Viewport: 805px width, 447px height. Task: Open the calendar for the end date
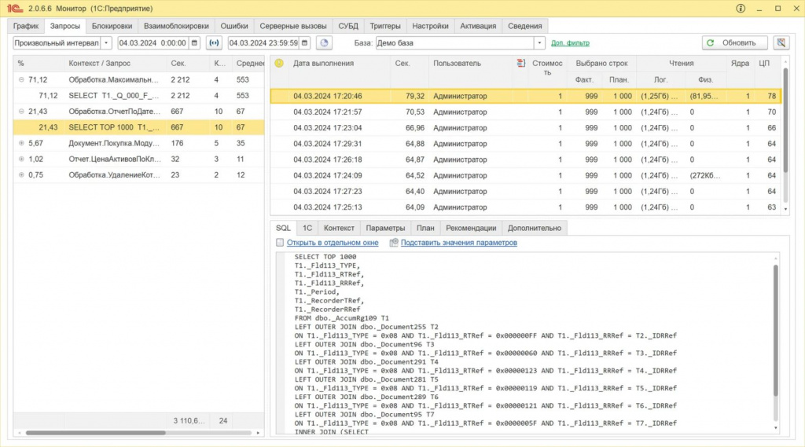click(305, 43)
